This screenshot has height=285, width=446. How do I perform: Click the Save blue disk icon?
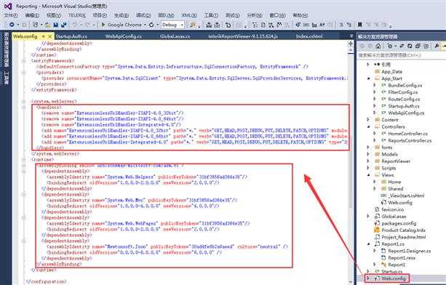coord(56,25)
